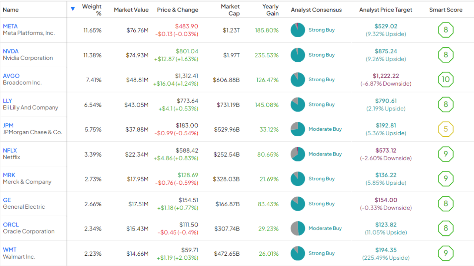Select AVGO's Smart Score badge of 10
The width and height of the screenshot is (474, 266).
point(445,79)
